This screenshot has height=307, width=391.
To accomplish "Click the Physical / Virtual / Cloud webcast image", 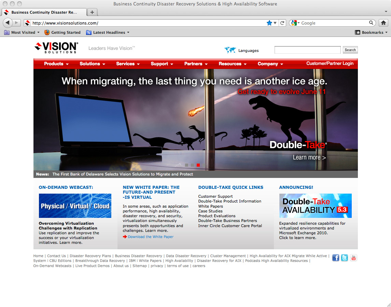I will point(75,206).
